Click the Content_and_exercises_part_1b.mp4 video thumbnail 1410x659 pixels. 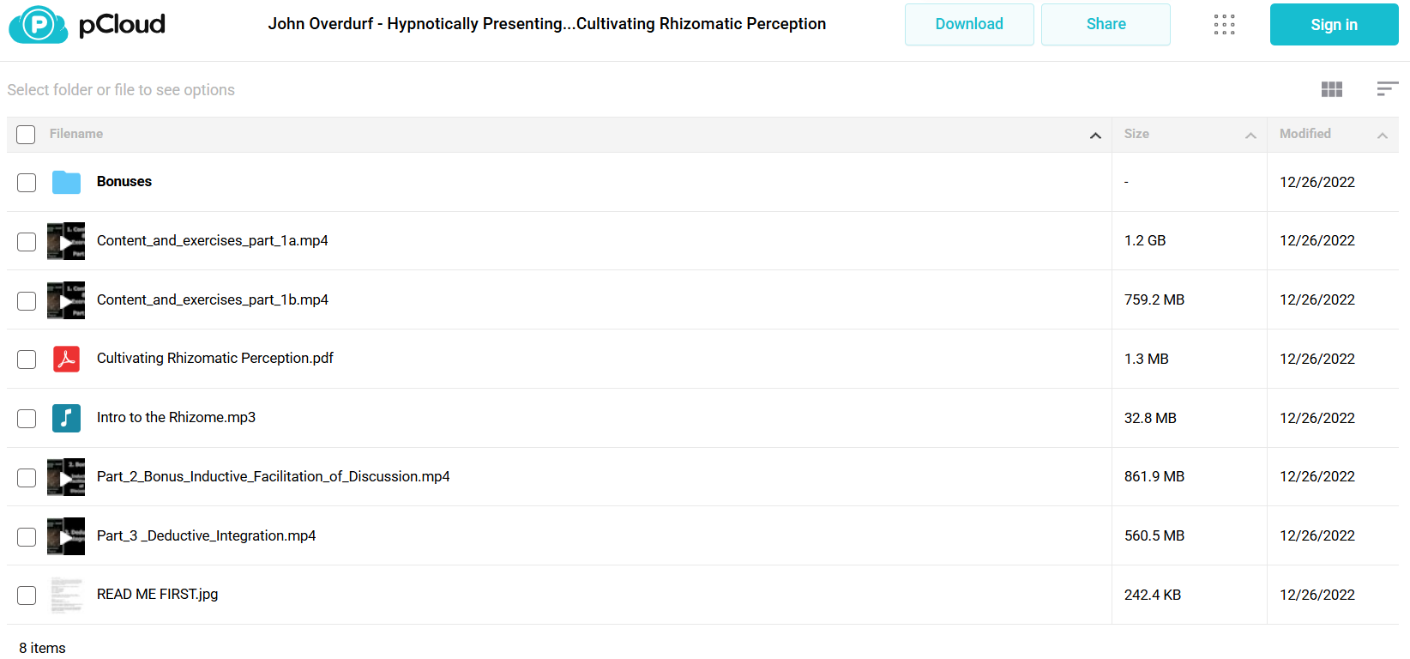click(66, 300)
